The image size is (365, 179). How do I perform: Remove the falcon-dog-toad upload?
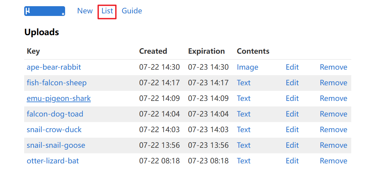pyautogui.click(x=334, y=114)
